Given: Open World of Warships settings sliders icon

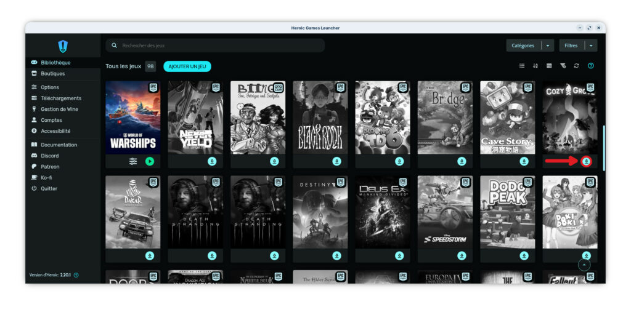Looking at the screenshot, I should coord(133,161).
